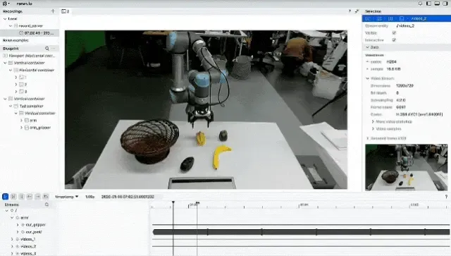Viewport: 451px width, 256px height.
Task: Open the timestamp timeline dropdown
Action: coord(67,197)
